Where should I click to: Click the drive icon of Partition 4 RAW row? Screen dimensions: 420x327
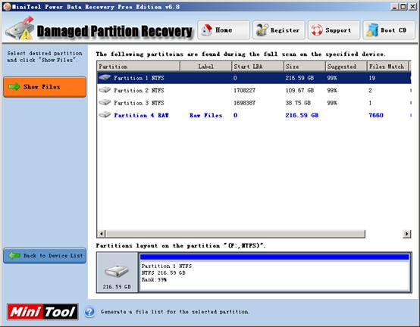105,115
